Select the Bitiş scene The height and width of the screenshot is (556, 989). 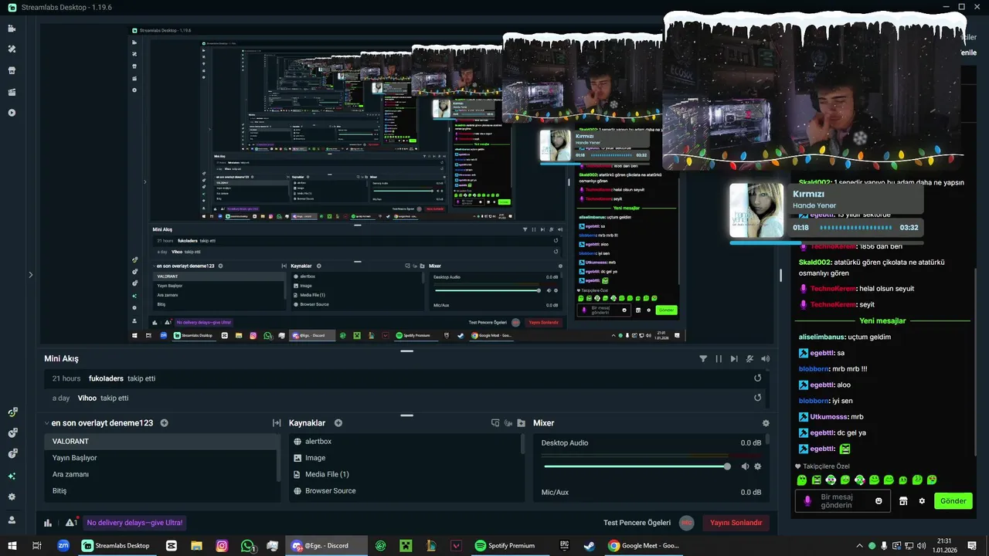coord(161,491)
